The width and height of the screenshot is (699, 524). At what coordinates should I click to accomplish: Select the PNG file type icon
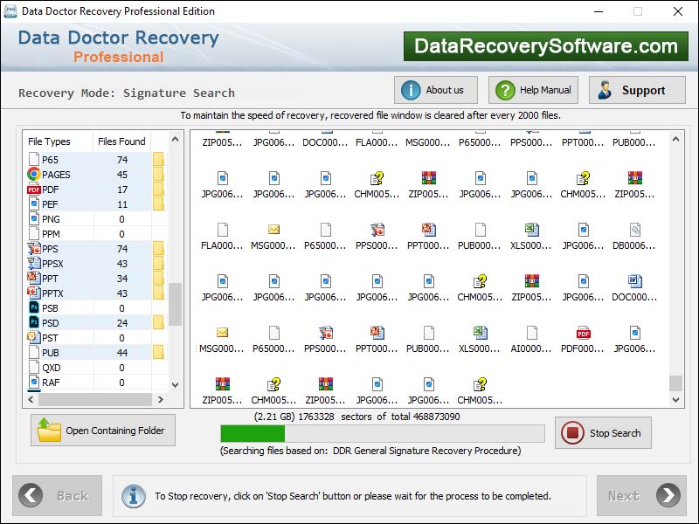tap(34, 219)
